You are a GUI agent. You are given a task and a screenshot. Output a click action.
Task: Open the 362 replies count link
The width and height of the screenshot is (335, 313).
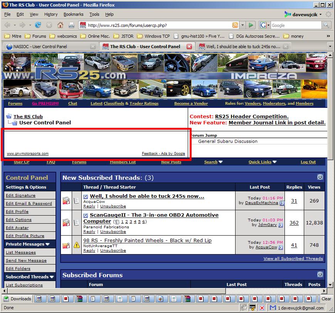point(294,223)
